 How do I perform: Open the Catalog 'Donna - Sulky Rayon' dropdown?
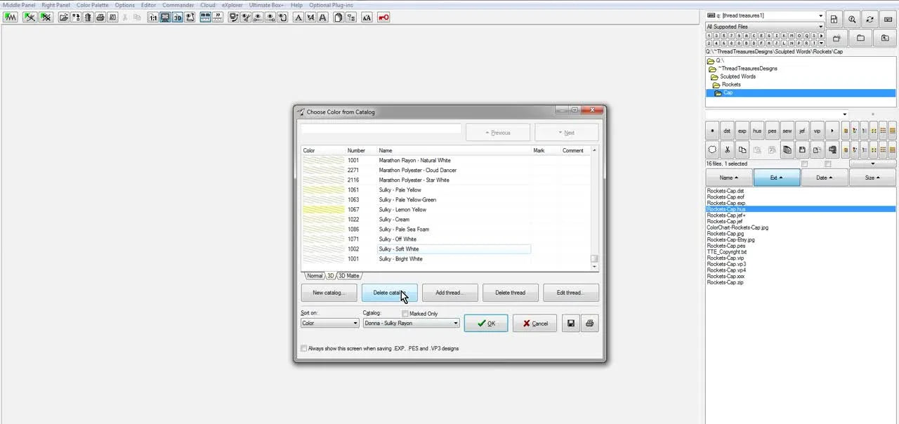coord(411,323)
